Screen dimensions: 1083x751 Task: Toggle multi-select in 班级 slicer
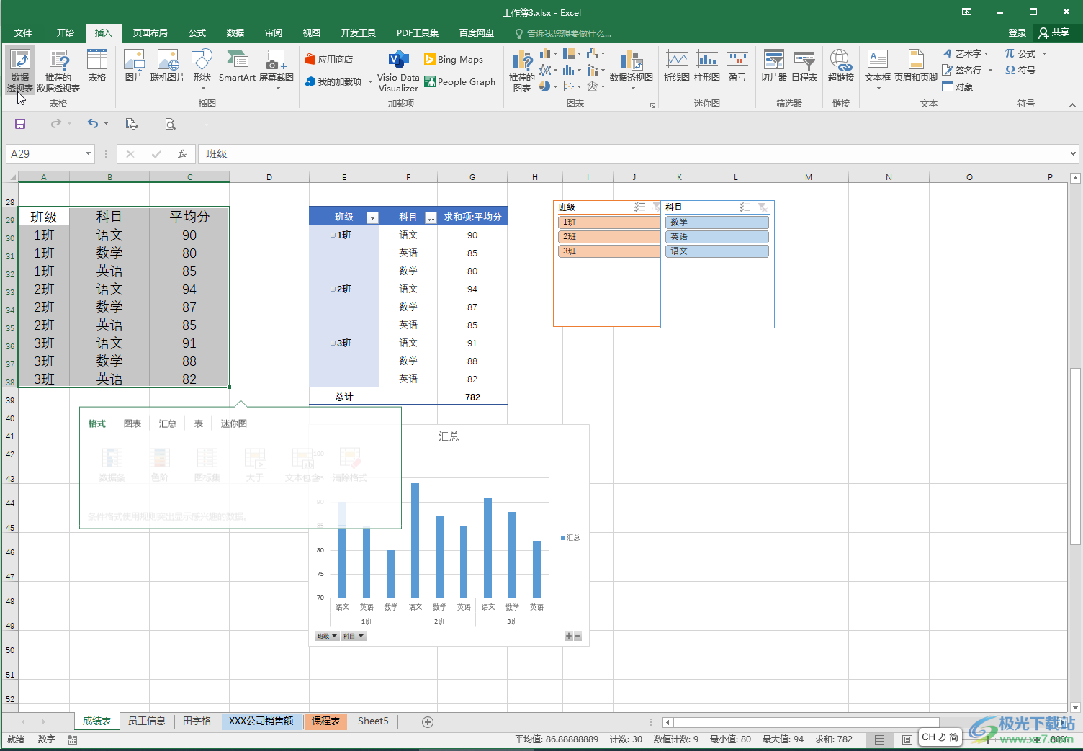[639, 207]
